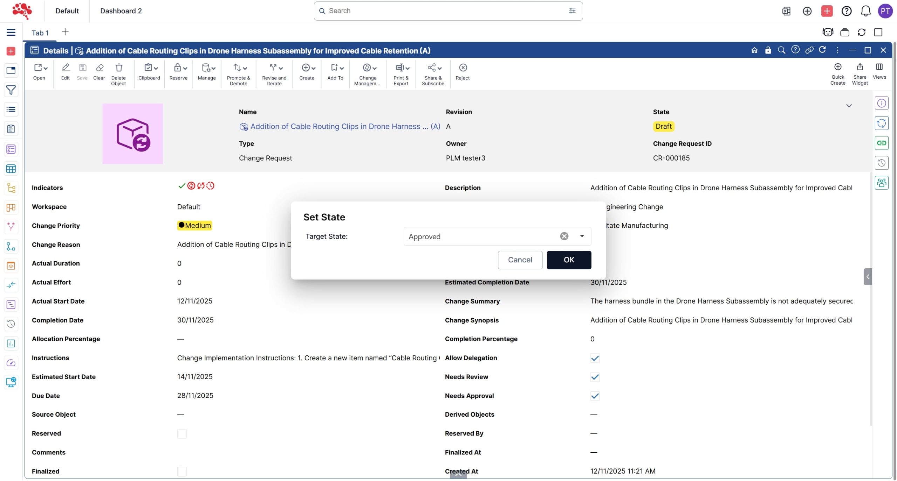The image size is (897, 481).
Task: Open the notifications bell
Action: pos(865,11)
